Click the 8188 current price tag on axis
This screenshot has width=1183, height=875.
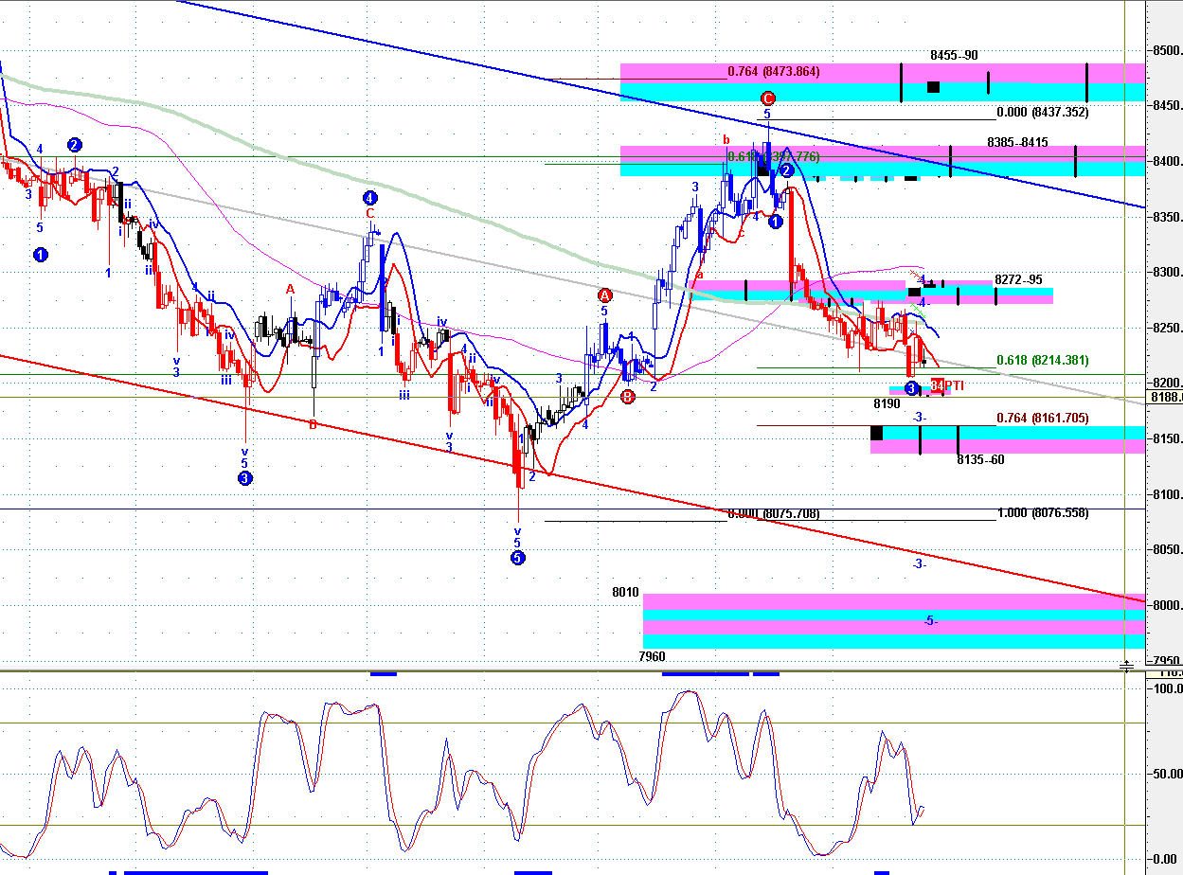(x=1166, y=397)
